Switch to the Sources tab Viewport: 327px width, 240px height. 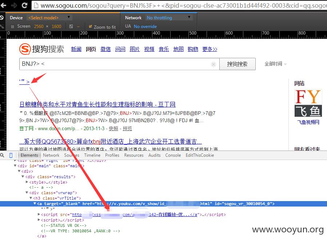[x=72, y=155]
